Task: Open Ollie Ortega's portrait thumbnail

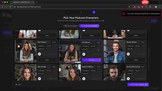Action: pos(26,73)
